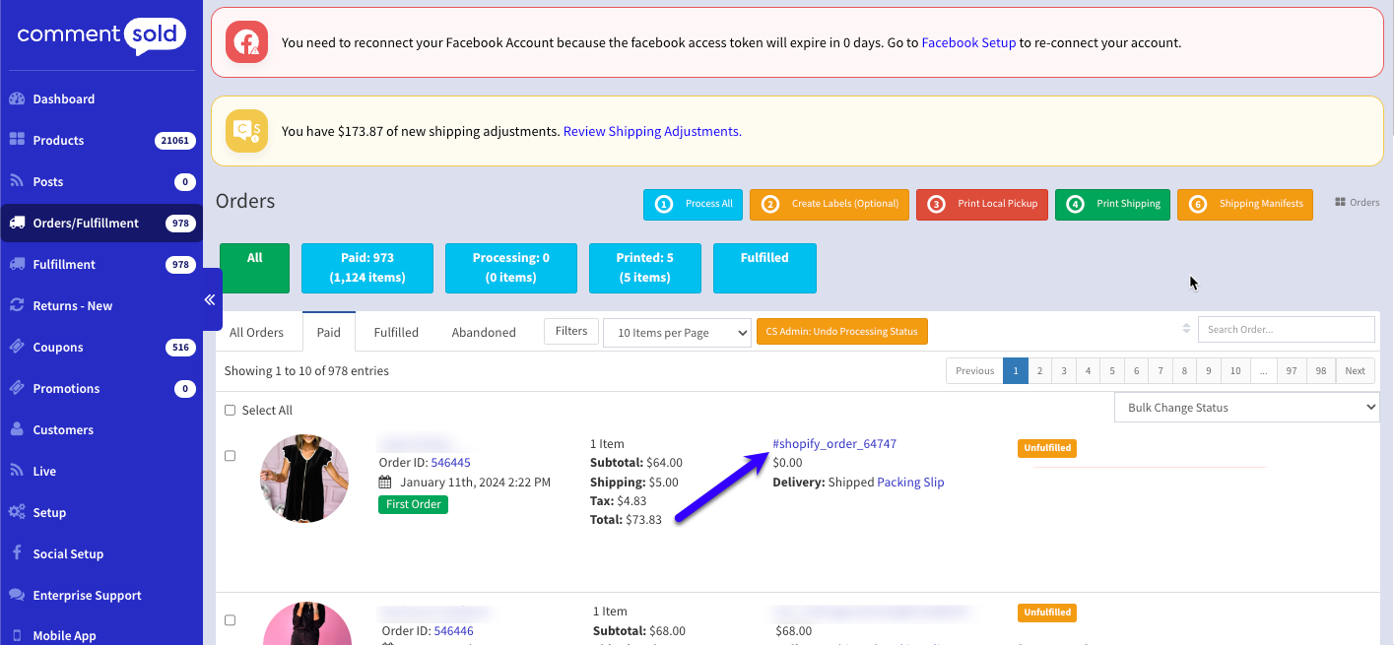Viewport: 1394px width, 645px height.
Task: Collapse sidebar with double-chevron arrow
Action: [x=210, y=299]
